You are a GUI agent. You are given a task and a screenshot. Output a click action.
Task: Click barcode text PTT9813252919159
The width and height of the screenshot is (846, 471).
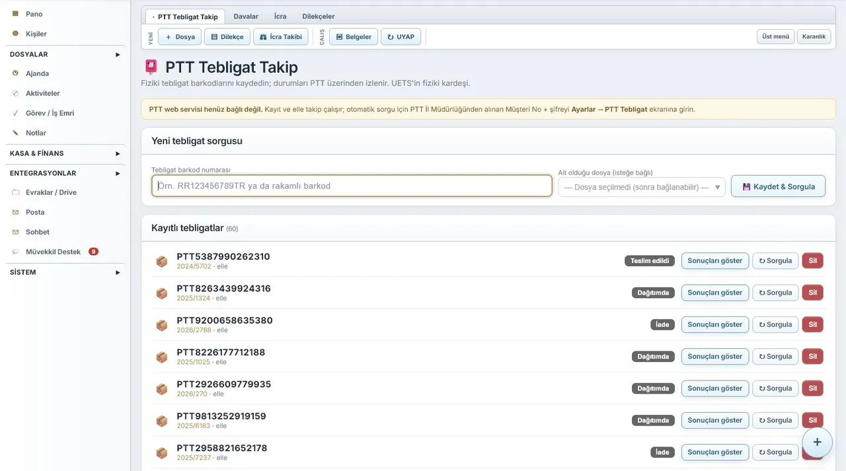tap(221, 416)
